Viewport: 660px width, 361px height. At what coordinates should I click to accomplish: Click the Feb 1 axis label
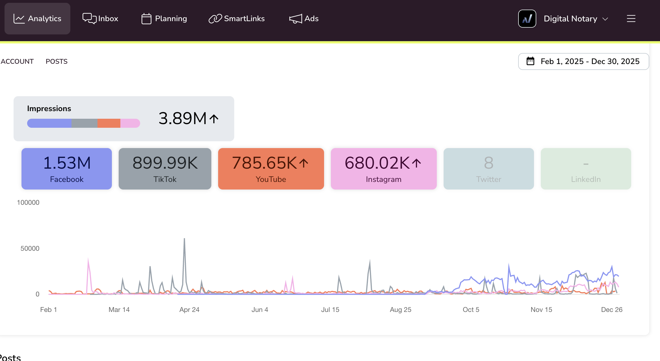(49, 310)
